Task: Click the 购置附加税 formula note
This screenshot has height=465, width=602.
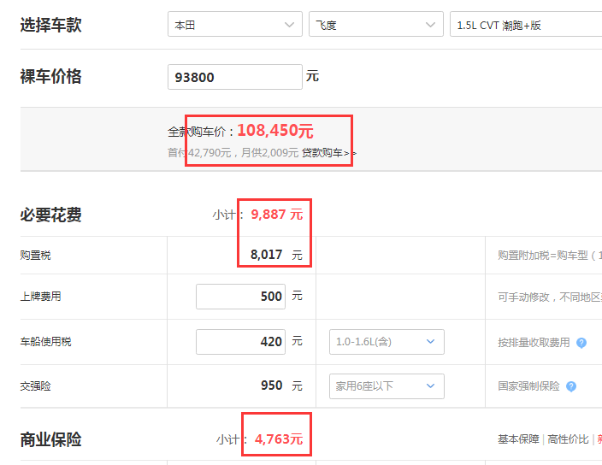Action: (550, 256)
